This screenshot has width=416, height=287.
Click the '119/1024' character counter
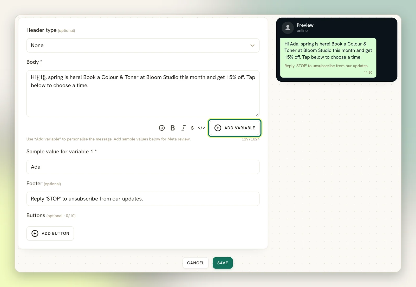point(251,139)
